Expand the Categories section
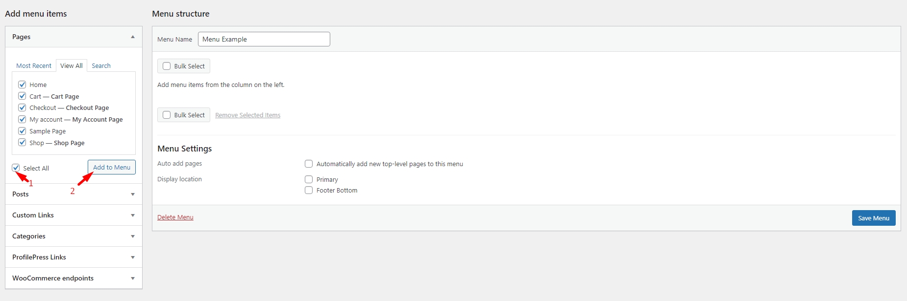907x301 pixels. (133, 236)
